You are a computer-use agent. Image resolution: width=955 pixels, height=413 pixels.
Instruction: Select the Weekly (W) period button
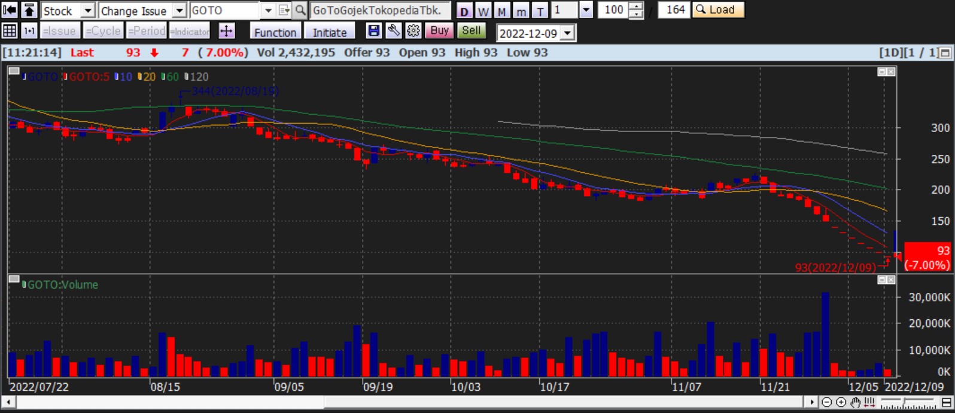click(x=483, y=11)
